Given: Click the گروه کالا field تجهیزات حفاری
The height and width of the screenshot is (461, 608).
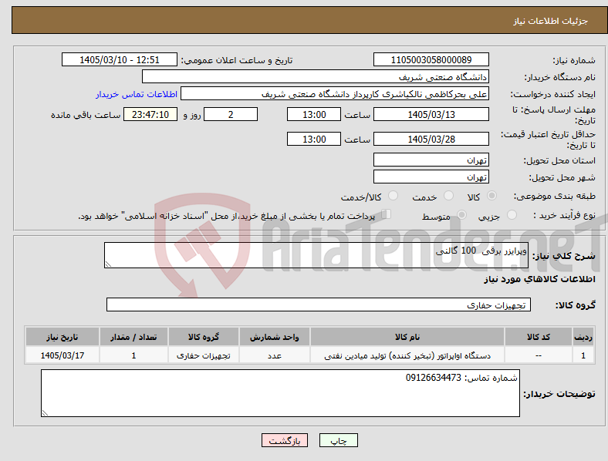Looking at the screenshot, I should pos(319,305).
